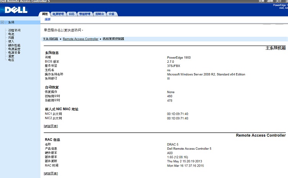Select 风扇 in the sidebar tree
Viewport: 288px width, 178px height.
(x=11, y=38)
